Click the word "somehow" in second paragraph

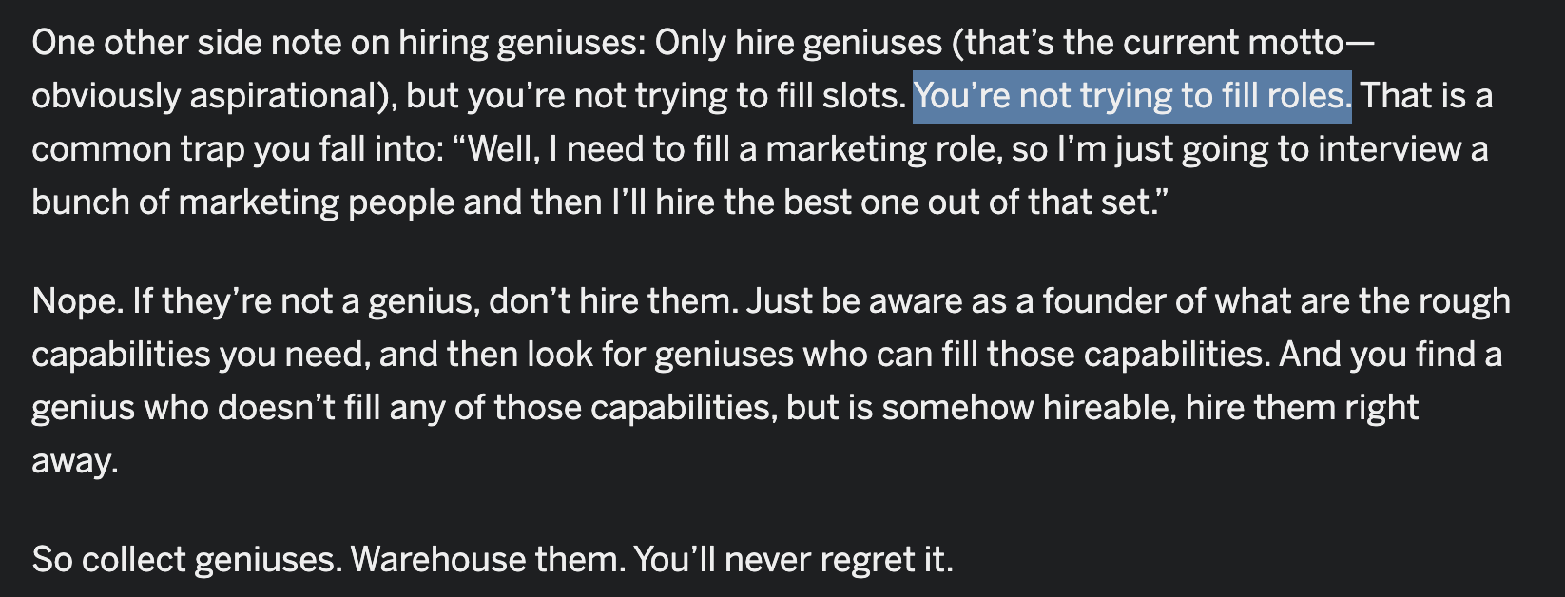point(956,408)
